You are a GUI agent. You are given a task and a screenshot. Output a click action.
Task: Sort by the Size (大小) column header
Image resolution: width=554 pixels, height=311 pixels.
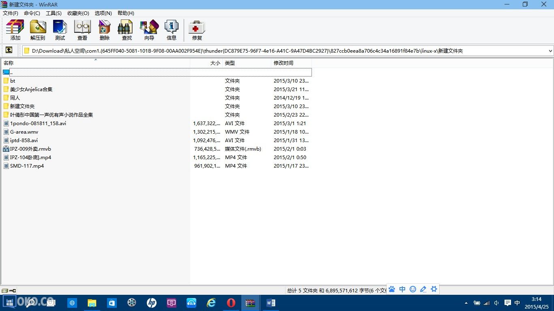(206, 63)
